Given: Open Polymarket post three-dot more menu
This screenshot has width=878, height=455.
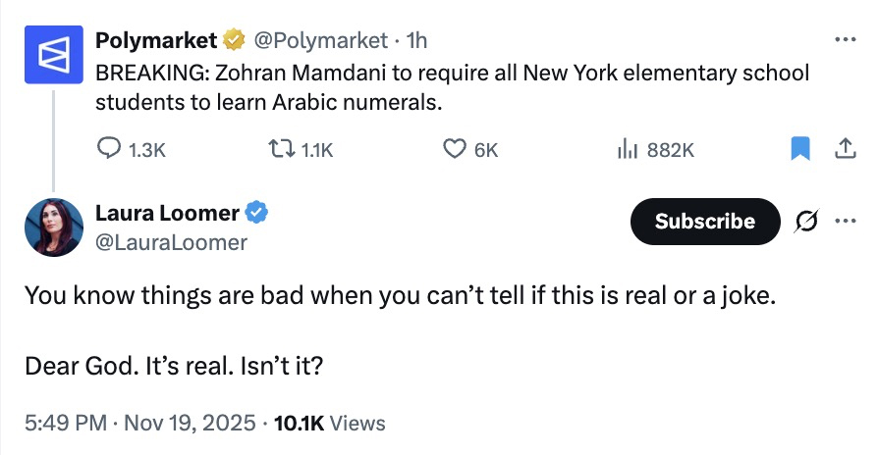Looking at the screenshot, I should 844,40.
